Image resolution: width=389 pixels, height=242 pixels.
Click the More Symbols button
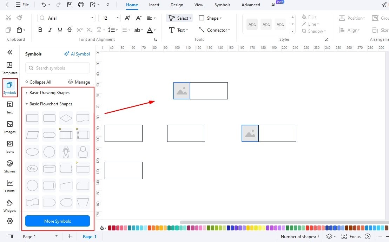57,221
